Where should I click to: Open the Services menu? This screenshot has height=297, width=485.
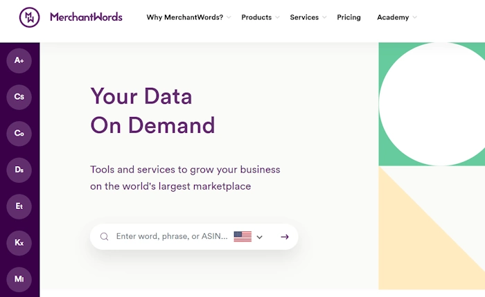point(304,17)
